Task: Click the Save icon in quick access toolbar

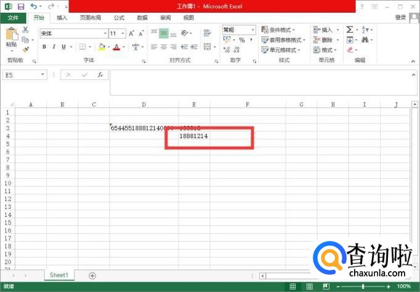Action: [21, 6]
